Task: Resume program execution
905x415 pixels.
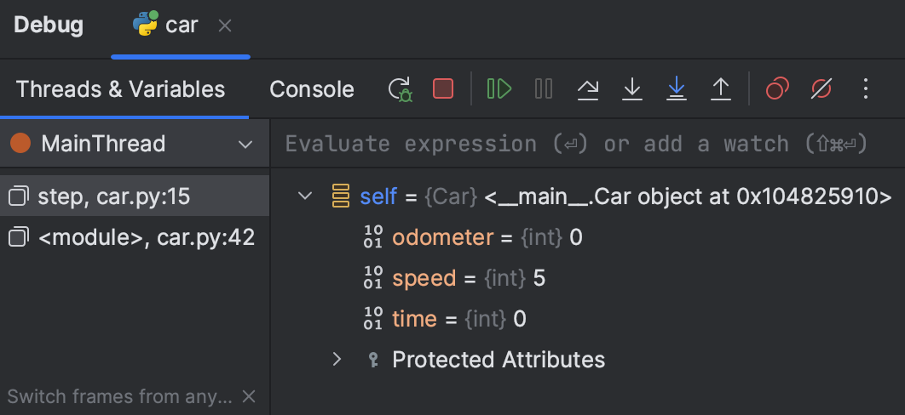Action: tap(499, 88)
